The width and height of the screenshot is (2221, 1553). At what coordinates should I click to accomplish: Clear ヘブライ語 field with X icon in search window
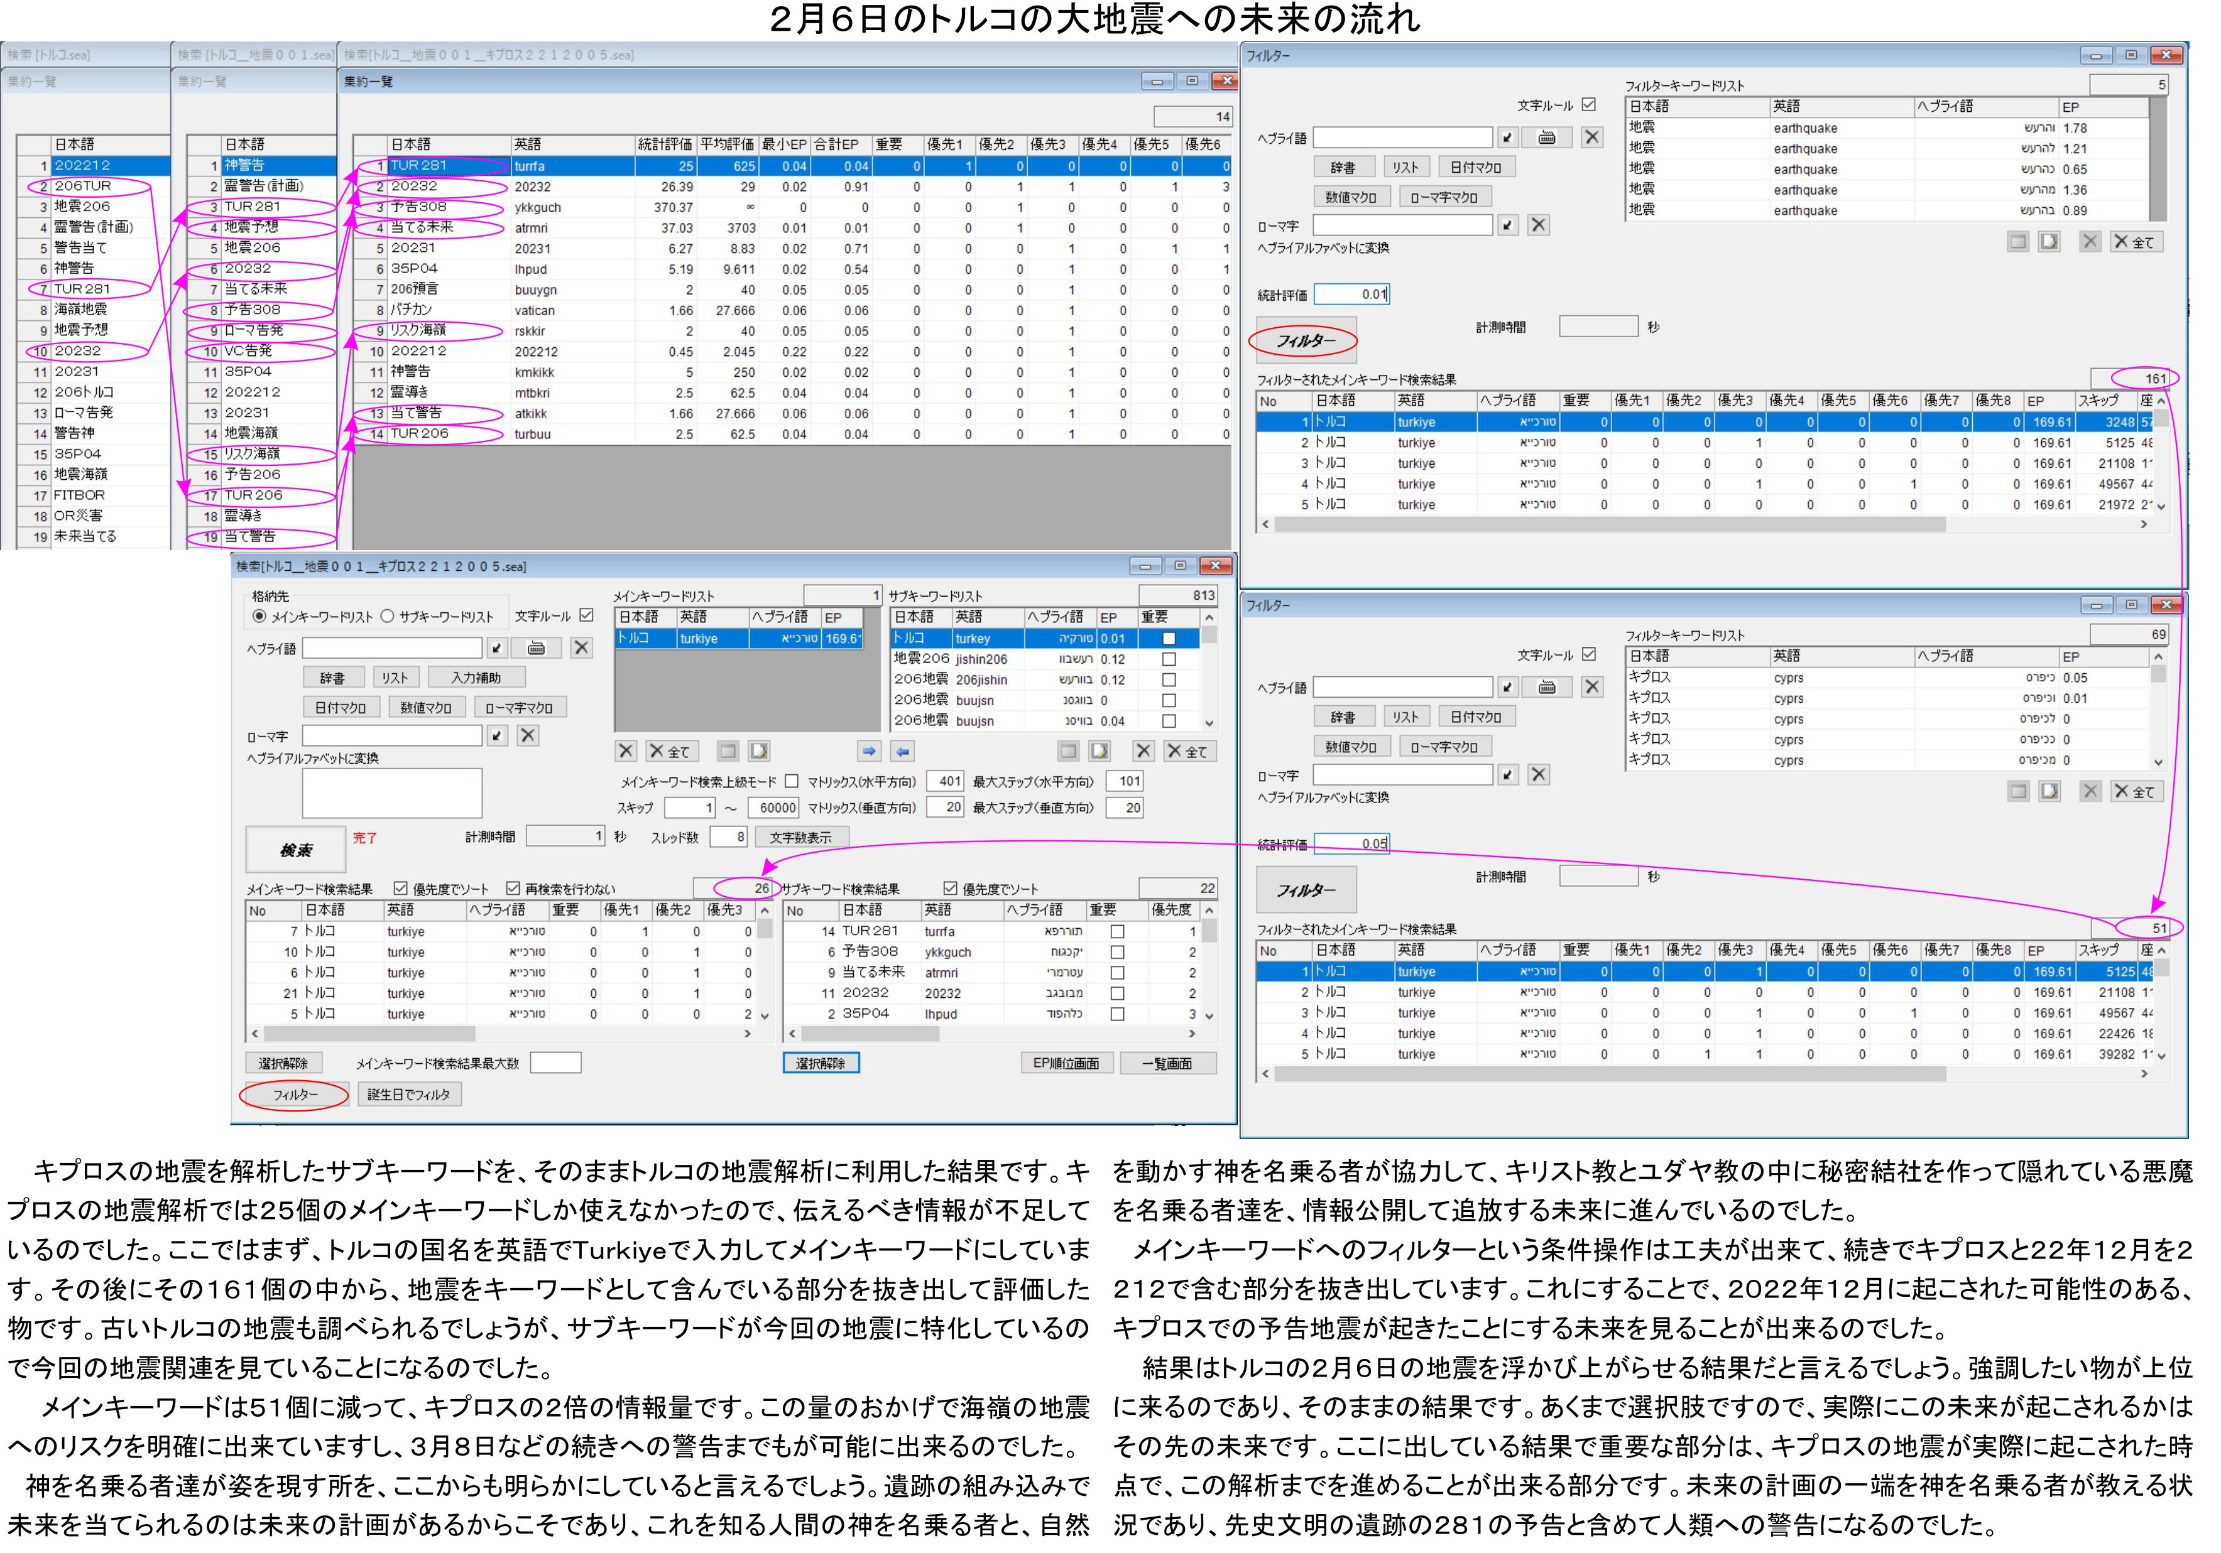581,648
